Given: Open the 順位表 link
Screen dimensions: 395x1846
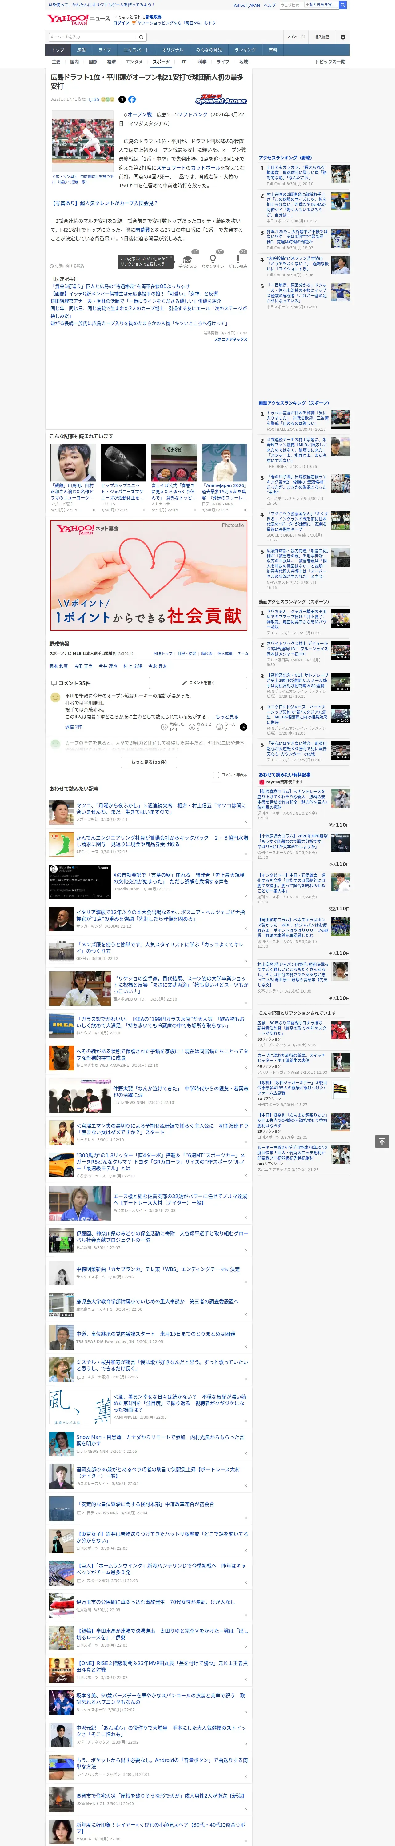Looking at the screenshot, I should (x=206, y=653).
